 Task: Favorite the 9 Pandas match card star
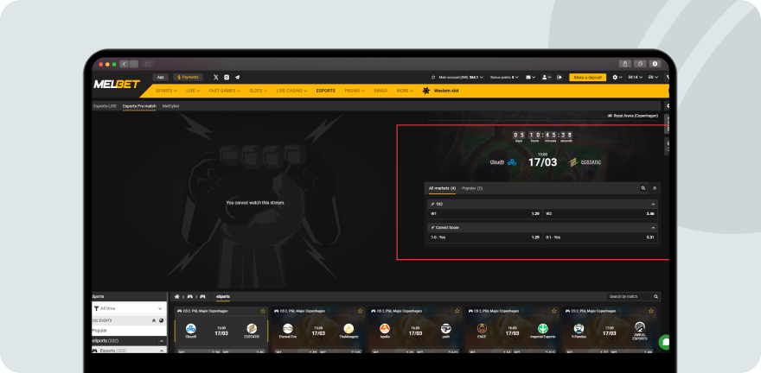651,311
